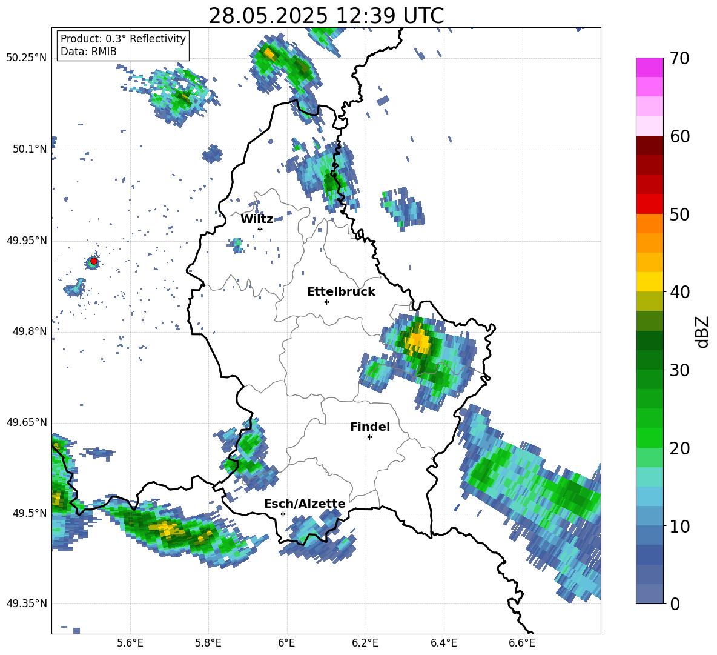Click the yellow echo core southwest of Esch/Alzette
This screenshot has width=717, height=655.
click(x=167, y=528)
